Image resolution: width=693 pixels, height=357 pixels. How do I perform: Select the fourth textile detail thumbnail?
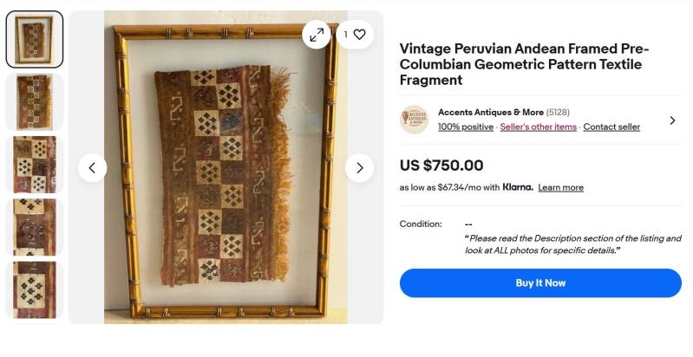(x=35, y=227)
